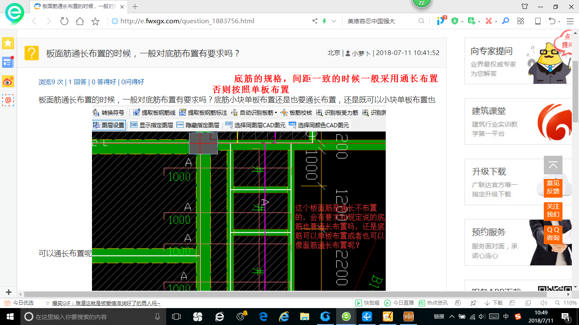This screenshot has height=325, width=579.
Task: Click the share icon in address bar
Action: coord(315,21)
